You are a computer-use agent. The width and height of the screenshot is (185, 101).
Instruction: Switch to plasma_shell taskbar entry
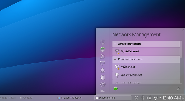[x=113, y=98]
